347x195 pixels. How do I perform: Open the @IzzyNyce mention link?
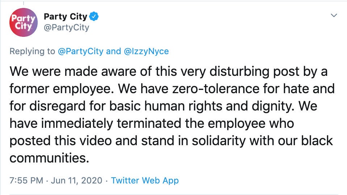coord(146,51)
